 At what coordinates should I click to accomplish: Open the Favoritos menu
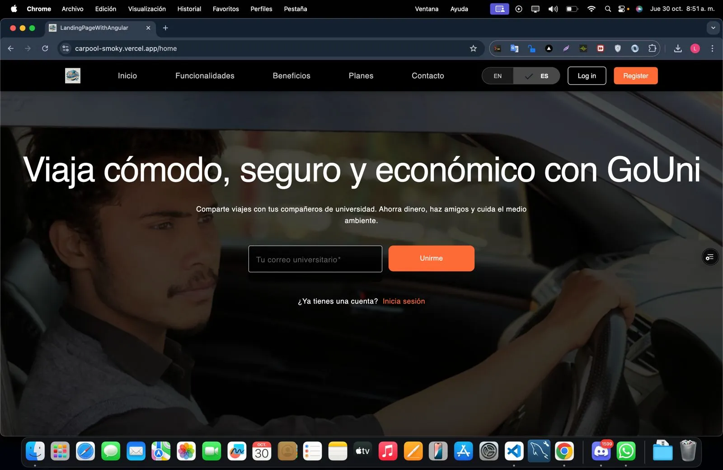coord(226,9)
